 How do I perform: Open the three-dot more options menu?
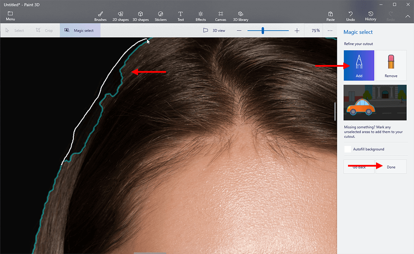330,31
